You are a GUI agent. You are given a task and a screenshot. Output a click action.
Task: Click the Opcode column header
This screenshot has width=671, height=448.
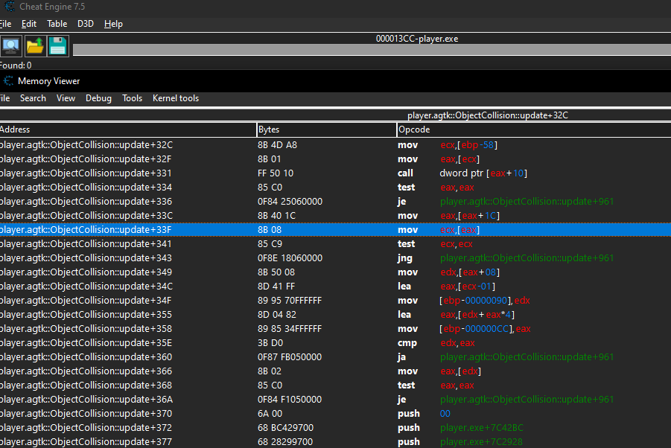(532, 129)
